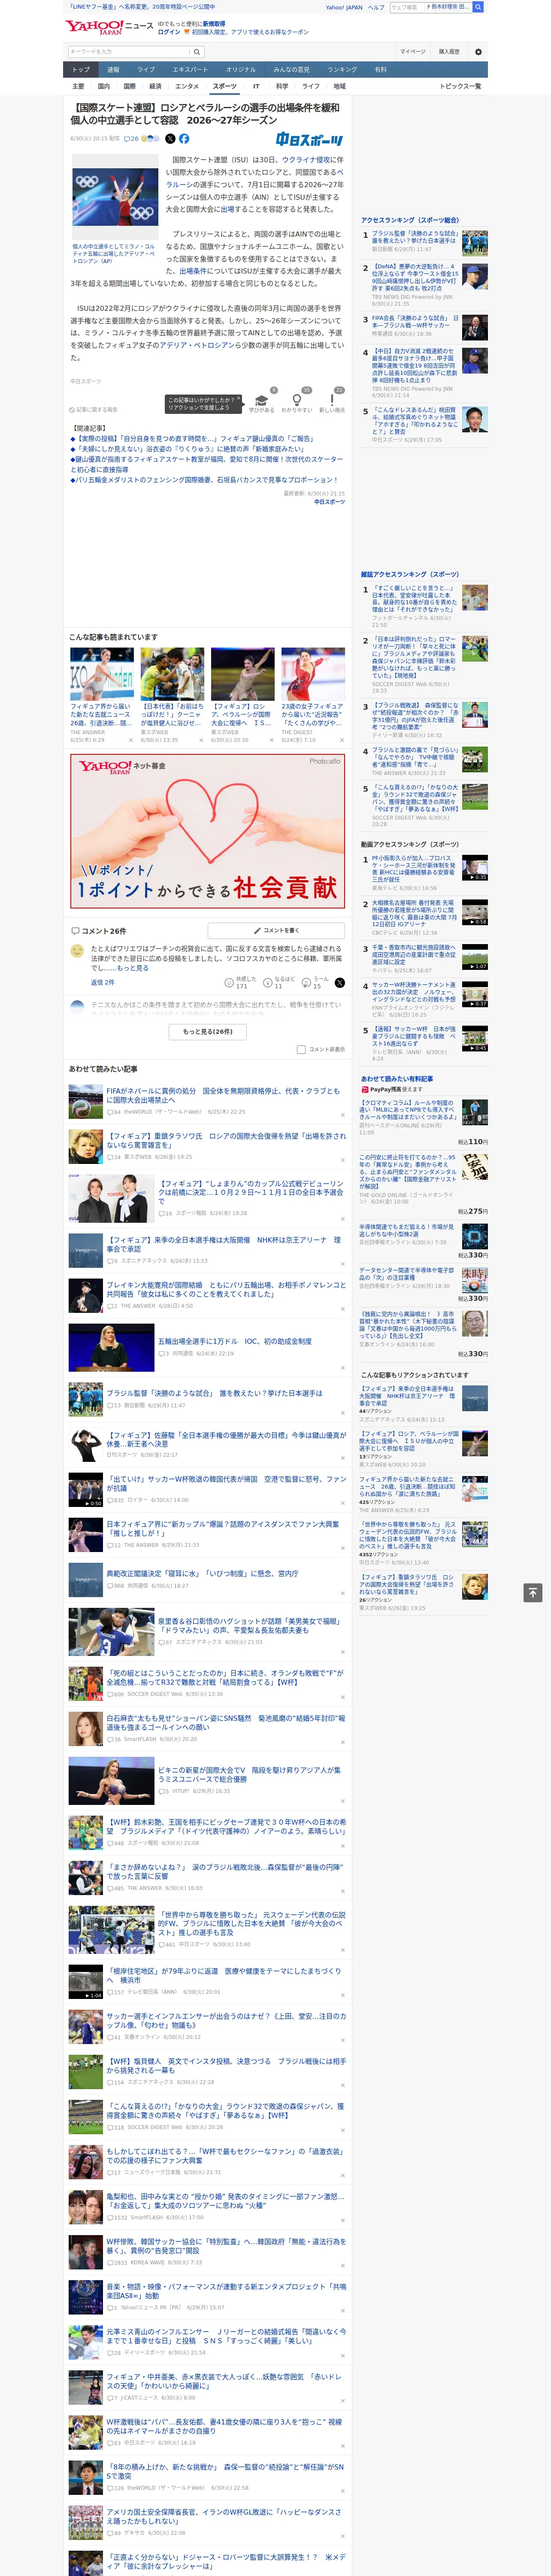
Task: Click the Yahoo! JAPAN ニュース logo
Action: tap(109, 27)
